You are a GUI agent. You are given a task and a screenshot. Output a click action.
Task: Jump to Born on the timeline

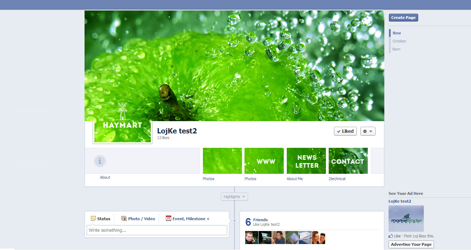click(396, 49)
